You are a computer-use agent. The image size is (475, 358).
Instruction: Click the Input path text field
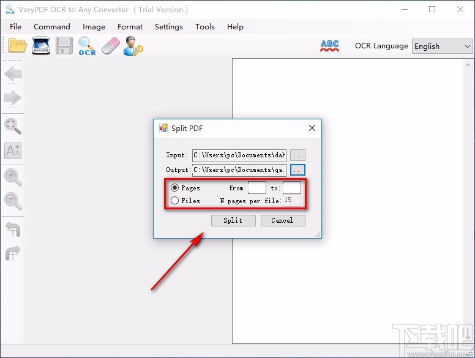pos(239,155)
